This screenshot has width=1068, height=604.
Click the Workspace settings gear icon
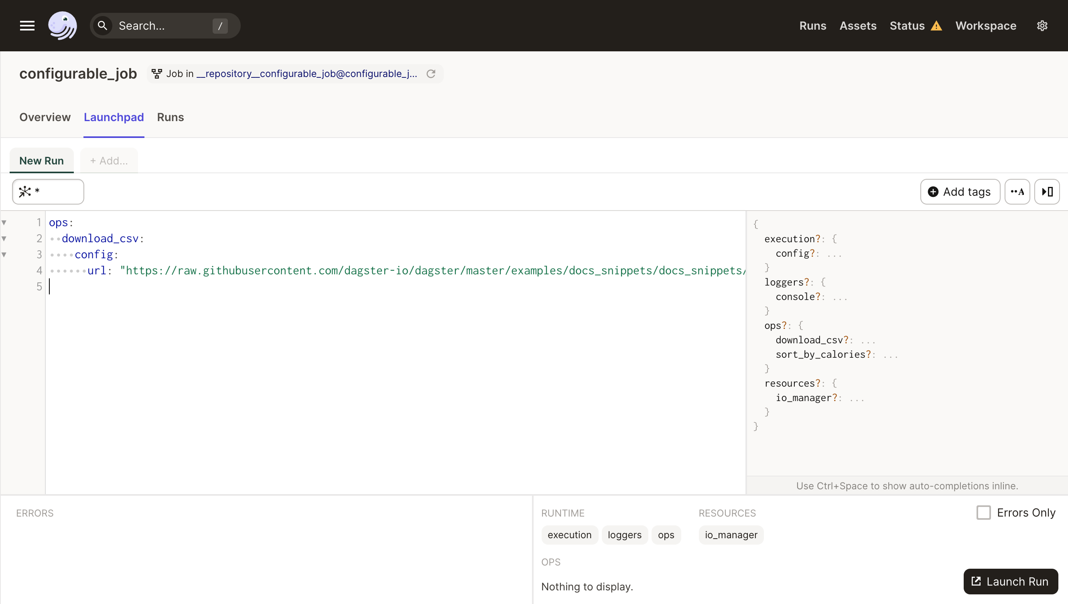1042,26
